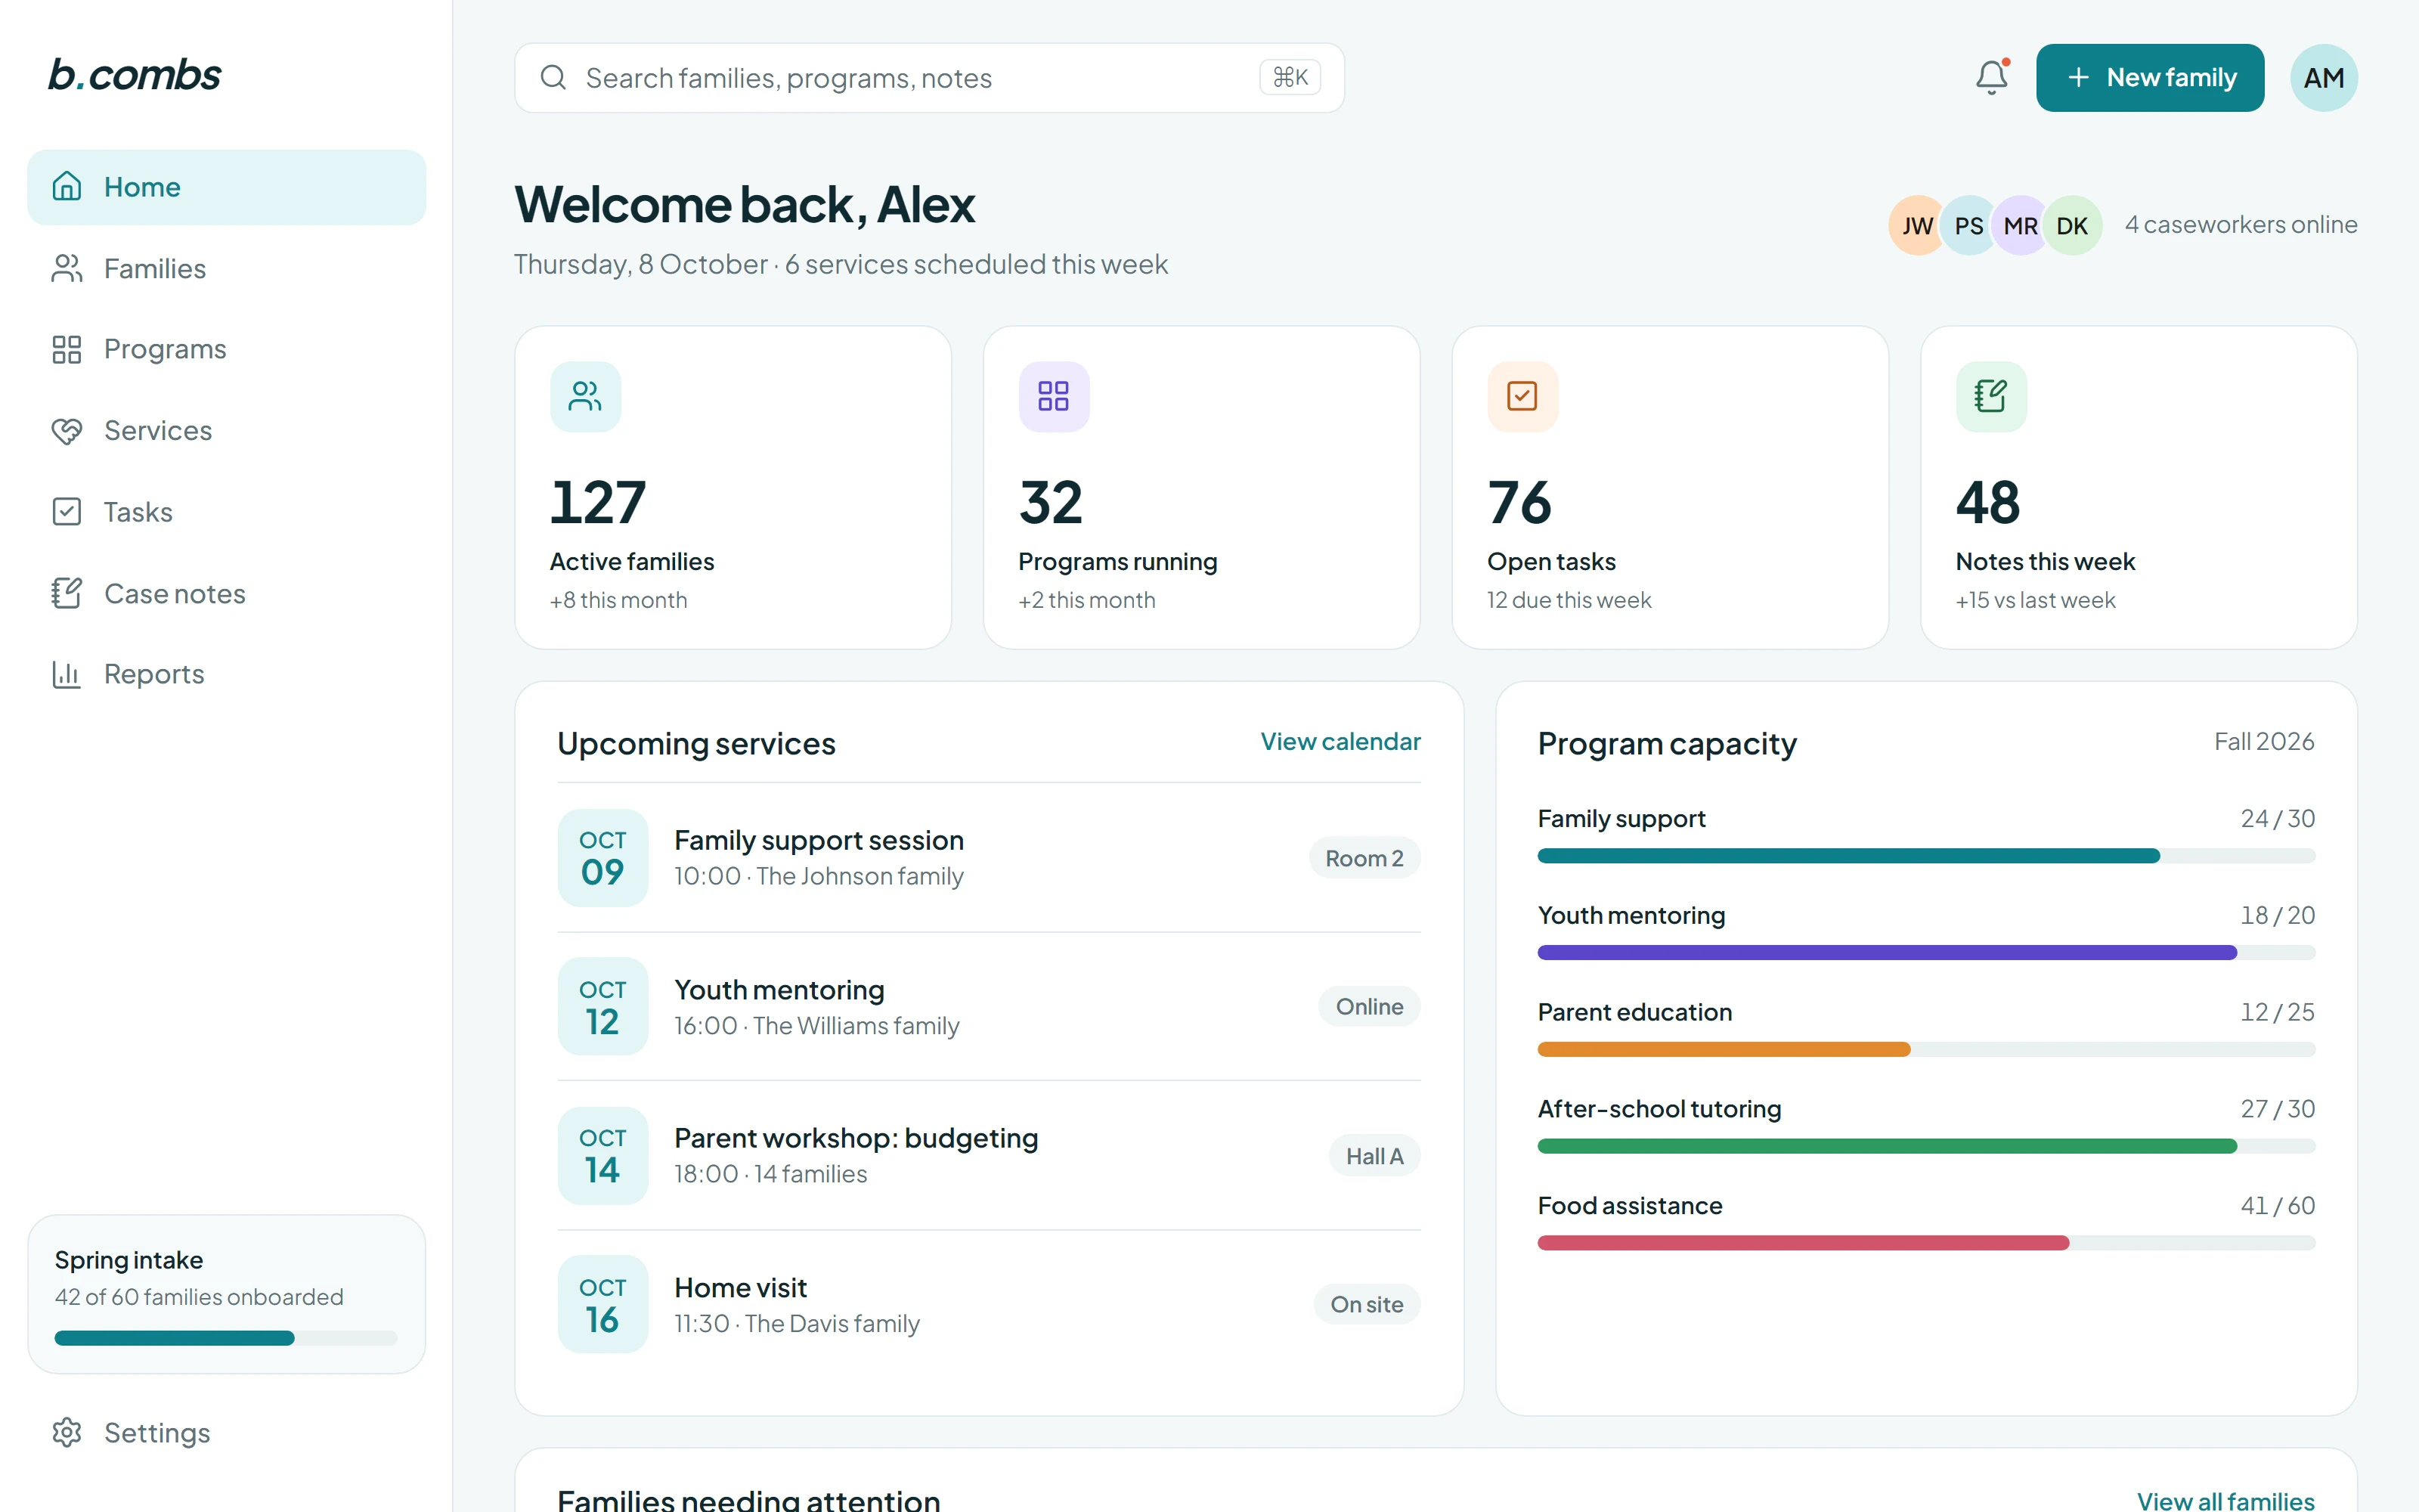Open Tasks in the sidebar
This screenshot has height=1512, width=2419.
226,512
